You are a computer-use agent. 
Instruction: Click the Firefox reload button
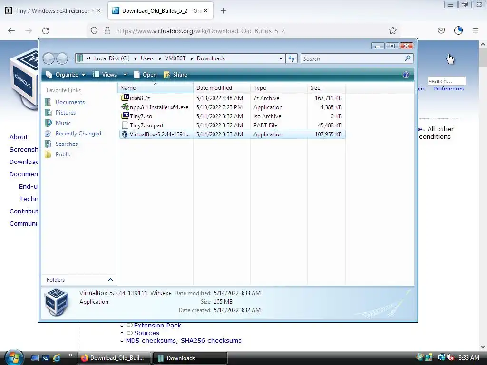[46, 31]
